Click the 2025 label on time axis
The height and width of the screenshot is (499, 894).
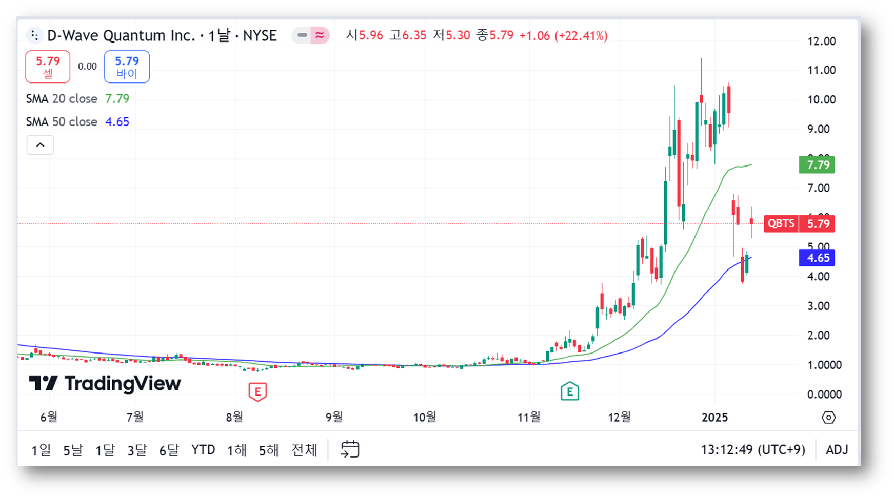pyautogui.click(x=714, y=418)
